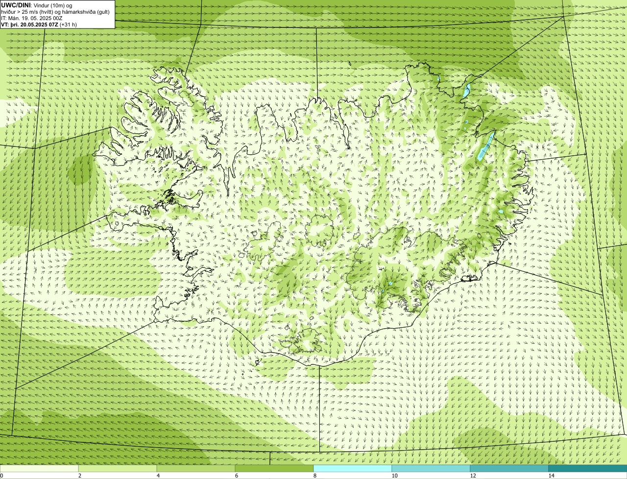Select color bar swatch between 12 and 14
Screen dimensions: 627x479
(x=509, y=468)
